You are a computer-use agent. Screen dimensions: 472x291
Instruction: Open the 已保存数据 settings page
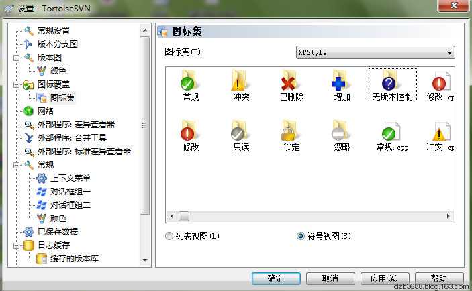(58, 232)
